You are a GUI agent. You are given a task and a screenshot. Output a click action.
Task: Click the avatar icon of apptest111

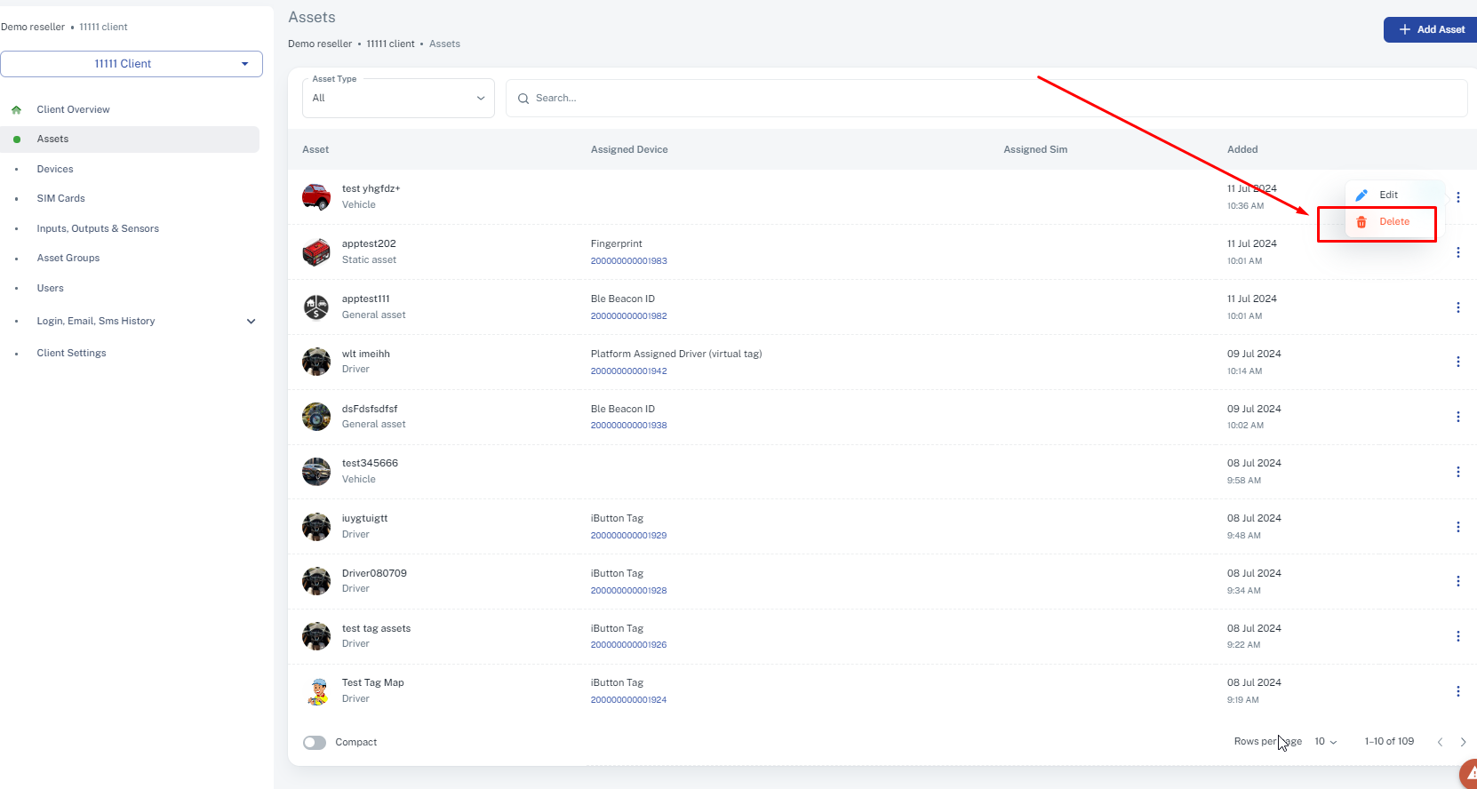(316, 307)
